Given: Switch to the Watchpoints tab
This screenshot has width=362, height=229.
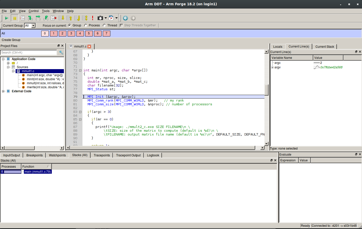Looking at the screenshot, I should 57,155.
